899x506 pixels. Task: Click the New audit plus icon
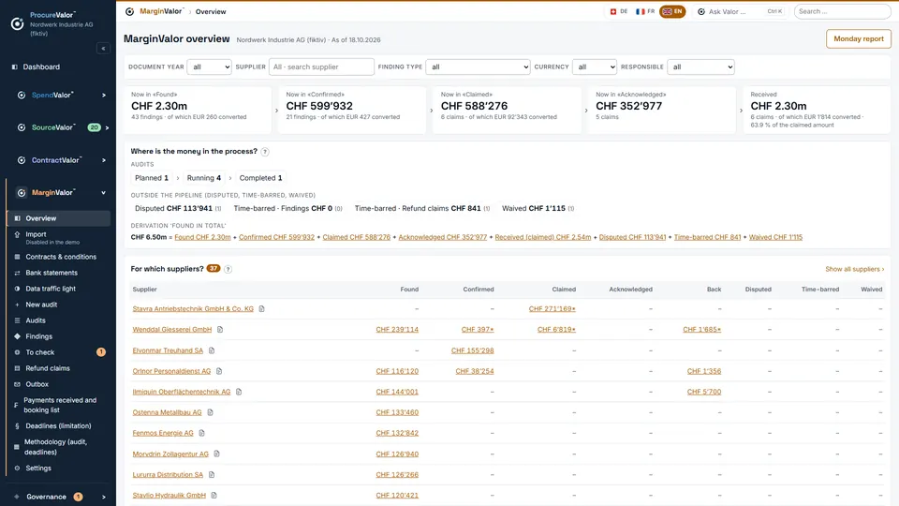(x=17, y=305)
